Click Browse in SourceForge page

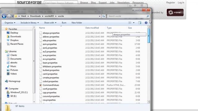84,2
